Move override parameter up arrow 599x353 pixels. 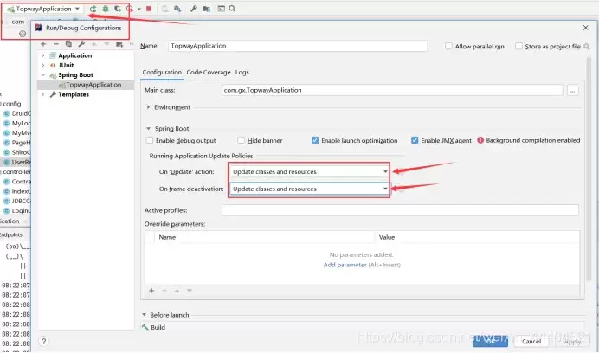pos(177,291)
